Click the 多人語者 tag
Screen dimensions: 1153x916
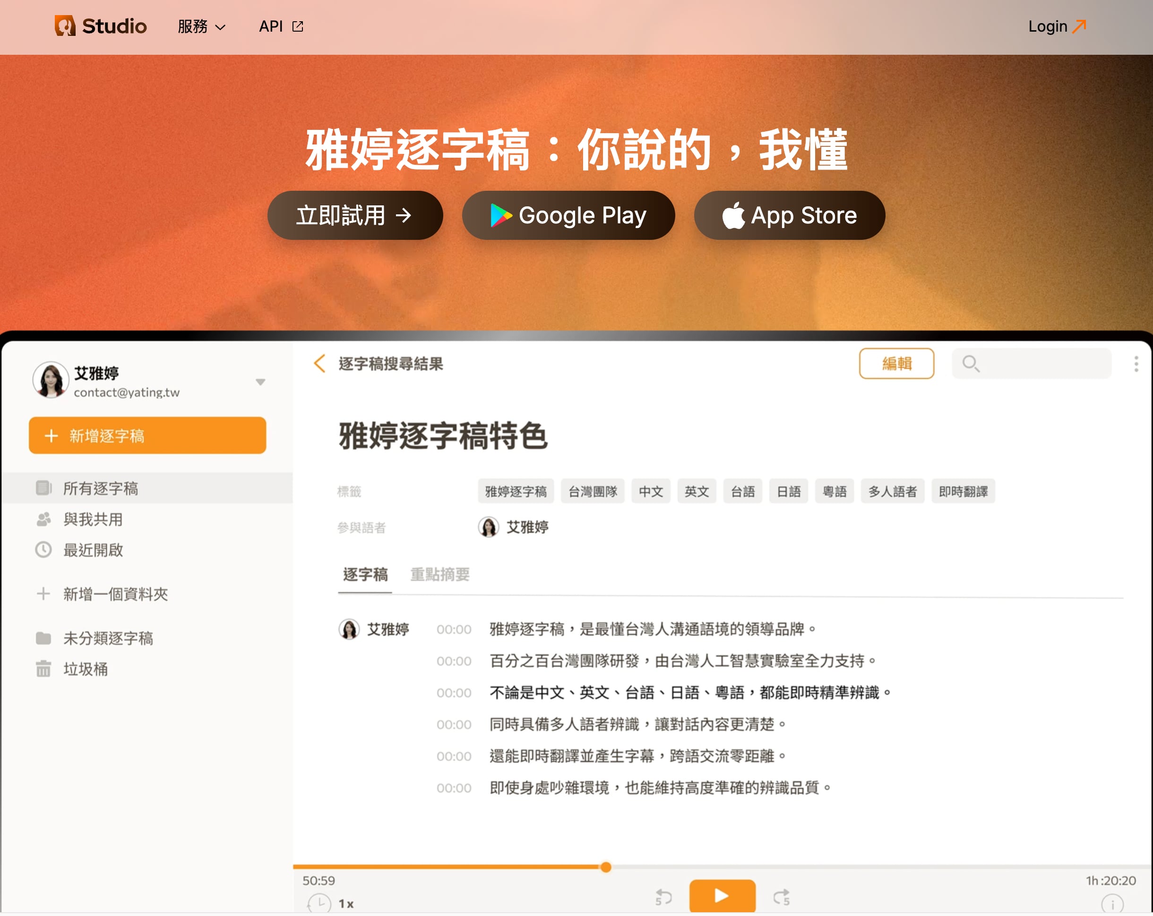(x=893, y=491)
